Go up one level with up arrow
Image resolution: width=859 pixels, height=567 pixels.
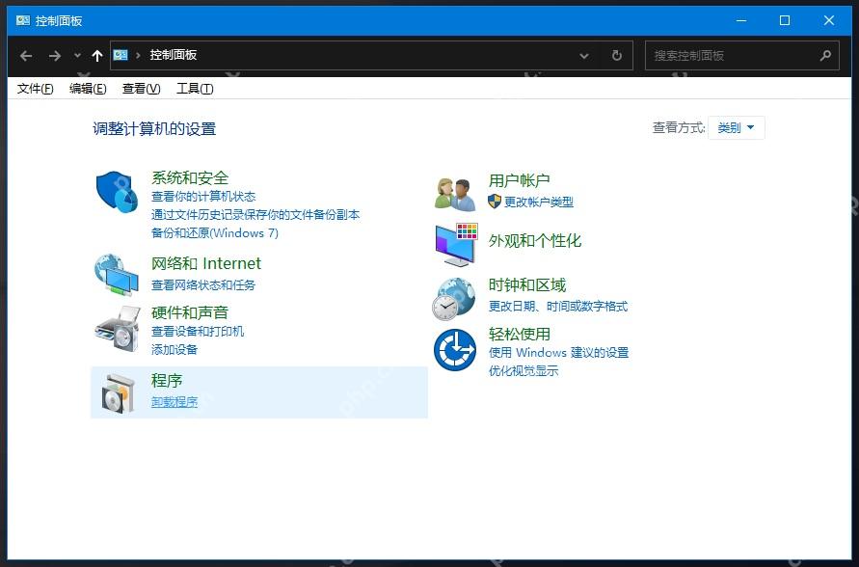tap(97, 55)
